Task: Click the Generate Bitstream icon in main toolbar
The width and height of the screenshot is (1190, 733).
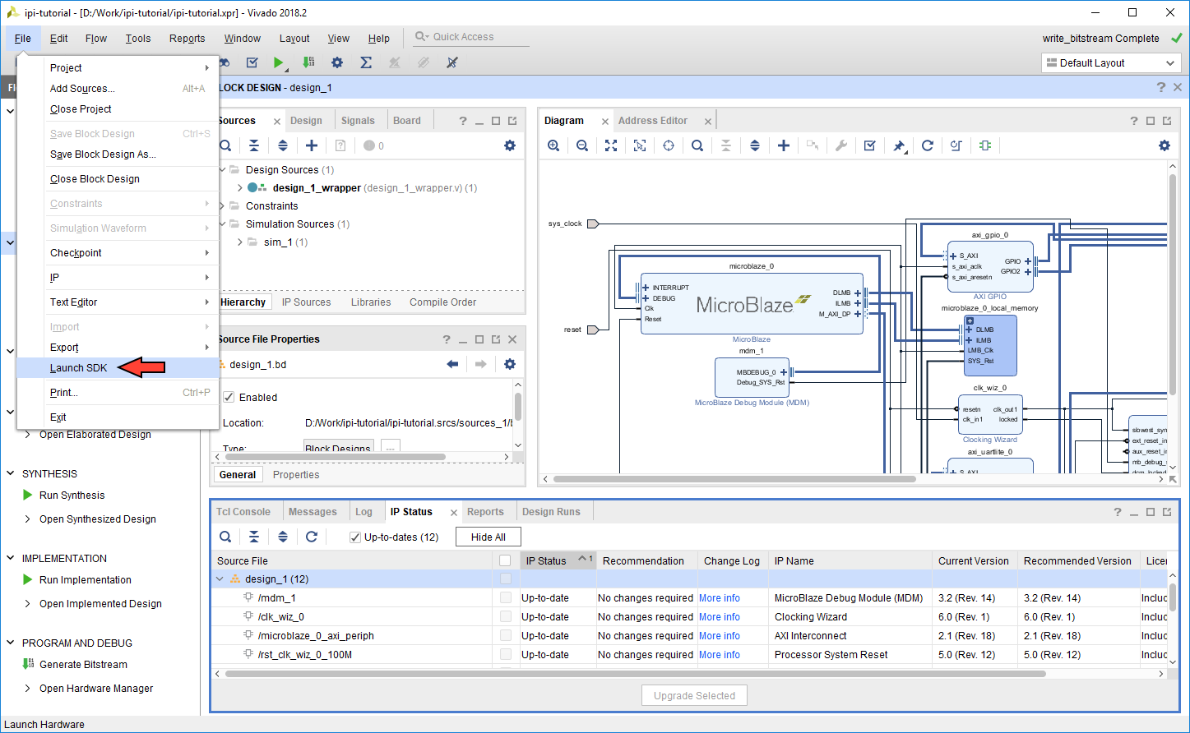Action: click(308, 62)
